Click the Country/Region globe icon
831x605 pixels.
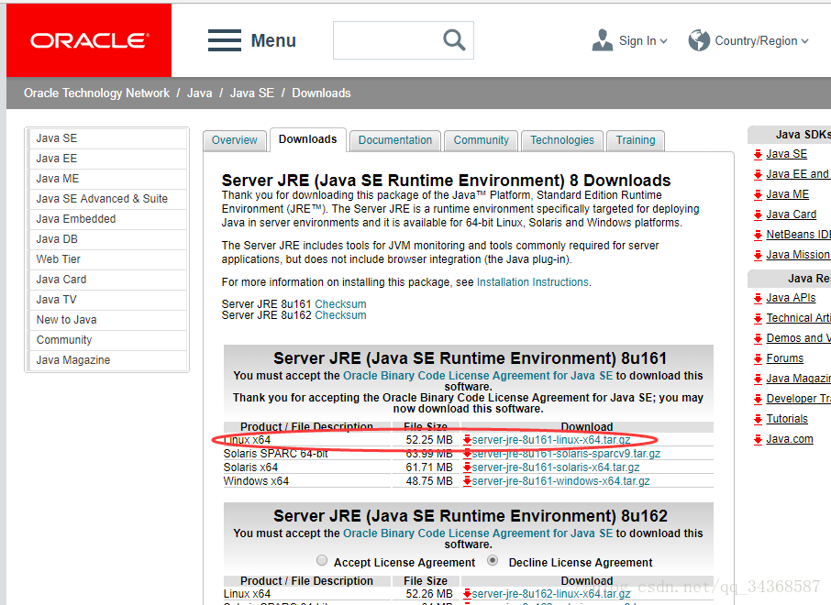pyautogui.click(x=699, y=40)
